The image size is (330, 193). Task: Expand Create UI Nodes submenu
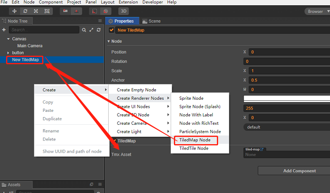pyautogui.click(x=140, y=107)
